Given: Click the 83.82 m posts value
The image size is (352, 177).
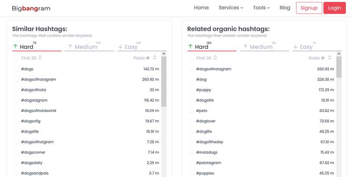Looking at the screenshot, I should pyautogui.click(x=327, y=111).
